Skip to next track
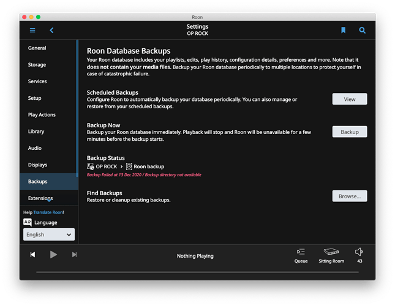Viewport: 395px width, 306px height. (74, 255)
